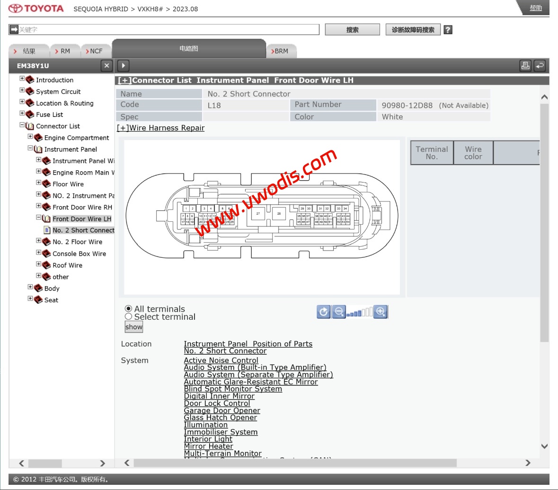Viewport: 558px width, 490px height.
Task: Click the play arrow panel toggle icon
Action: [123, 66]
